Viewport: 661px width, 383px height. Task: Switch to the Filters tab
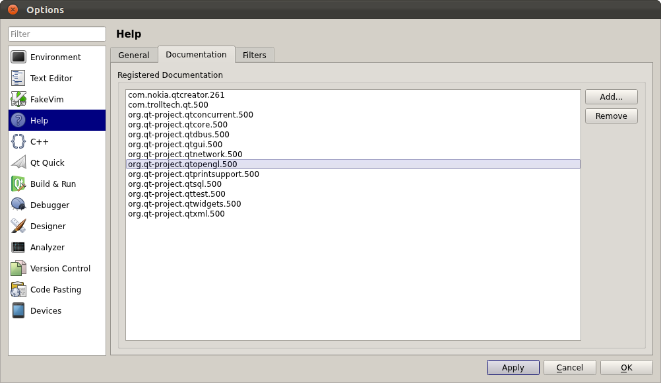click(255, 55)
